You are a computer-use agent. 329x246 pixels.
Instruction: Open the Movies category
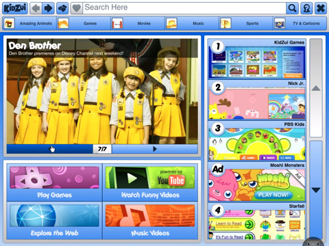point(138,23)
